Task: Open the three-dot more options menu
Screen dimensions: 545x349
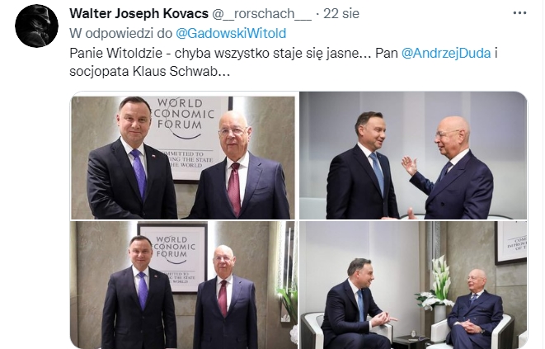Action: 519,13
